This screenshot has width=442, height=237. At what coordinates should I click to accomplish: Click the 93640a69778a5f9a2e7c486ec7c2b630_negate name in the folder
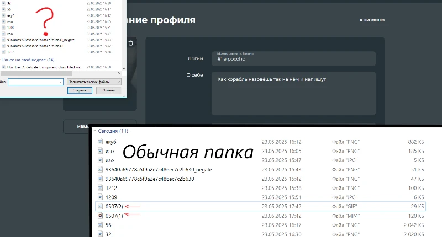click(159, 170)
